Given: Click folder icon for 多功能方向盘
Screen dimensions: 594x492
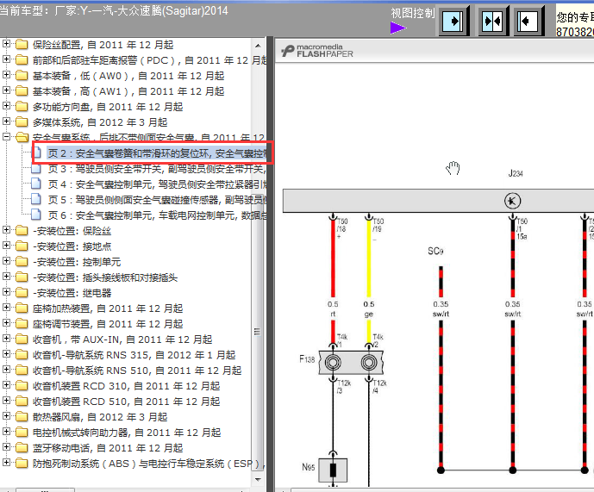Looking at the screenshot, I should coord(22,107).
